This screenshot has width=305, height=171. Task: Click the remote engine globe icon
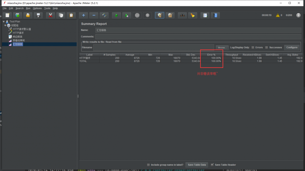(x=298, y=15)
